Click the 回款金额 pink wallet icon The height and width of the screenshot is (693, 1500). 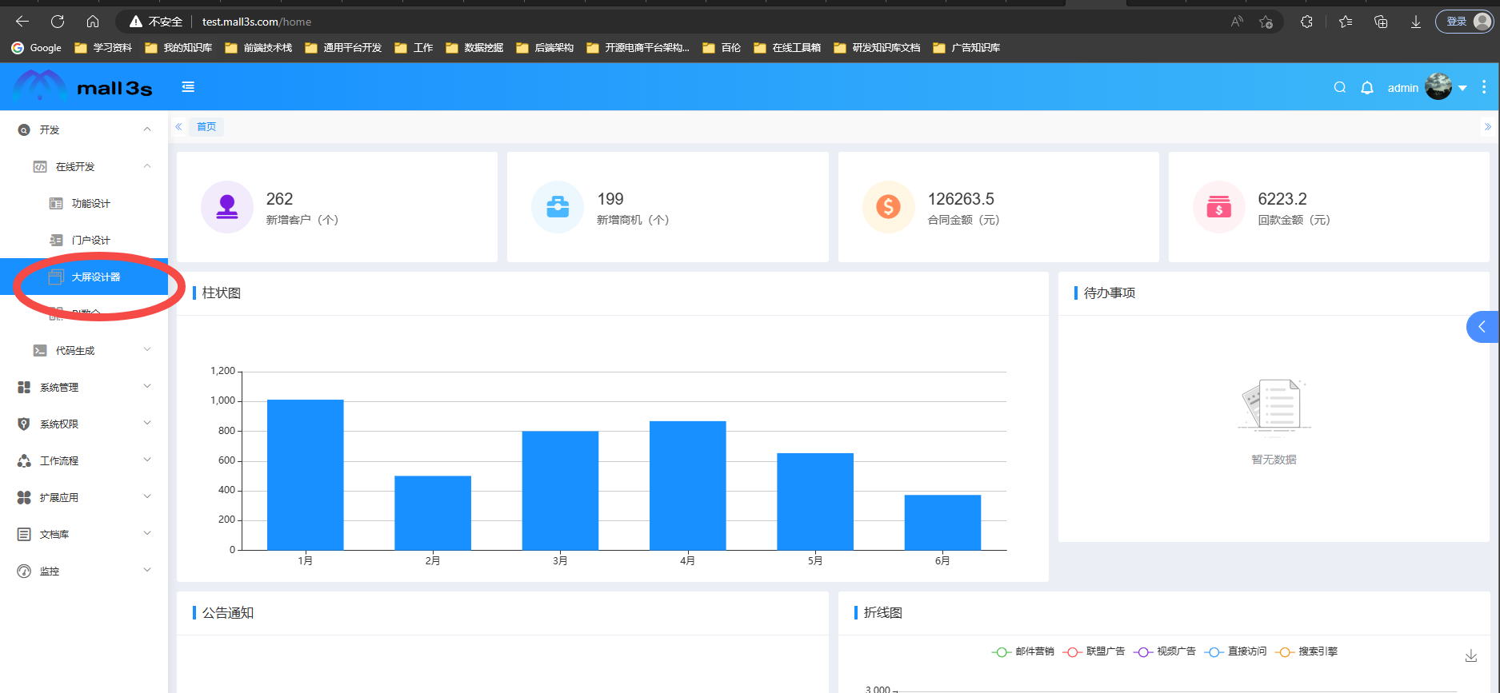1218,207
